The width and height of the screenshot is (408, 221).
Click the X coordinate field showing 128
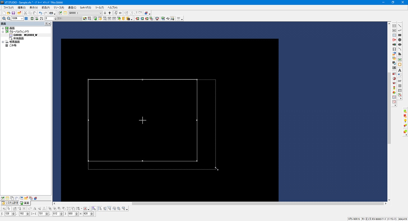tap(8, 214)
